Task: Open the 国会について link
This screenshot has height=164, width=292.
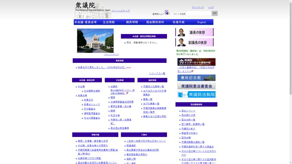Action: pyautogui.click(x=189, y=111)
